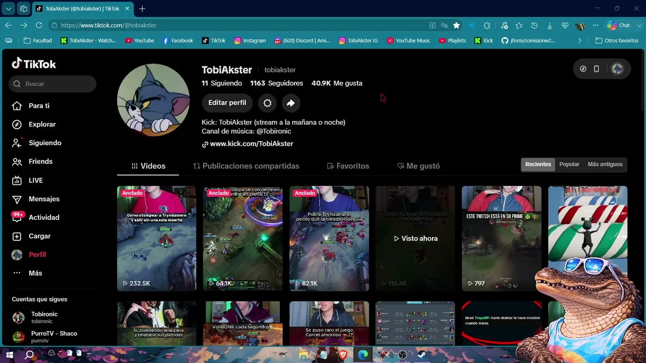Screen dimensions: 646x363
Task: Click the compass icon in top-right pill
Action: [x=583, y=69]
